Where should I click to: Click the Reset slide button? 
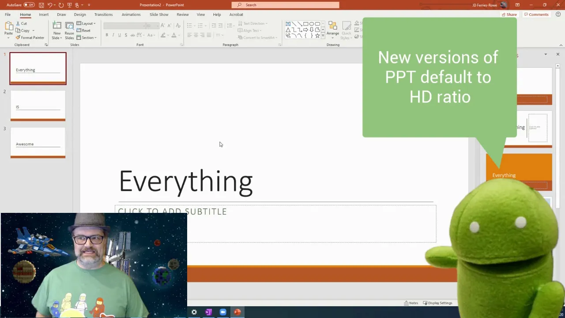[83, 30]
